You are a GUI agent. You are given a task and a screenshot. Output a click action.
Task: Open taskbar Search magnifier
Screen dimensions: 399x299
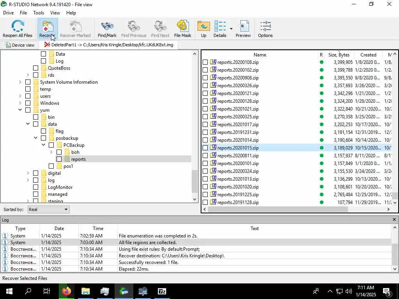pos(28,291)
